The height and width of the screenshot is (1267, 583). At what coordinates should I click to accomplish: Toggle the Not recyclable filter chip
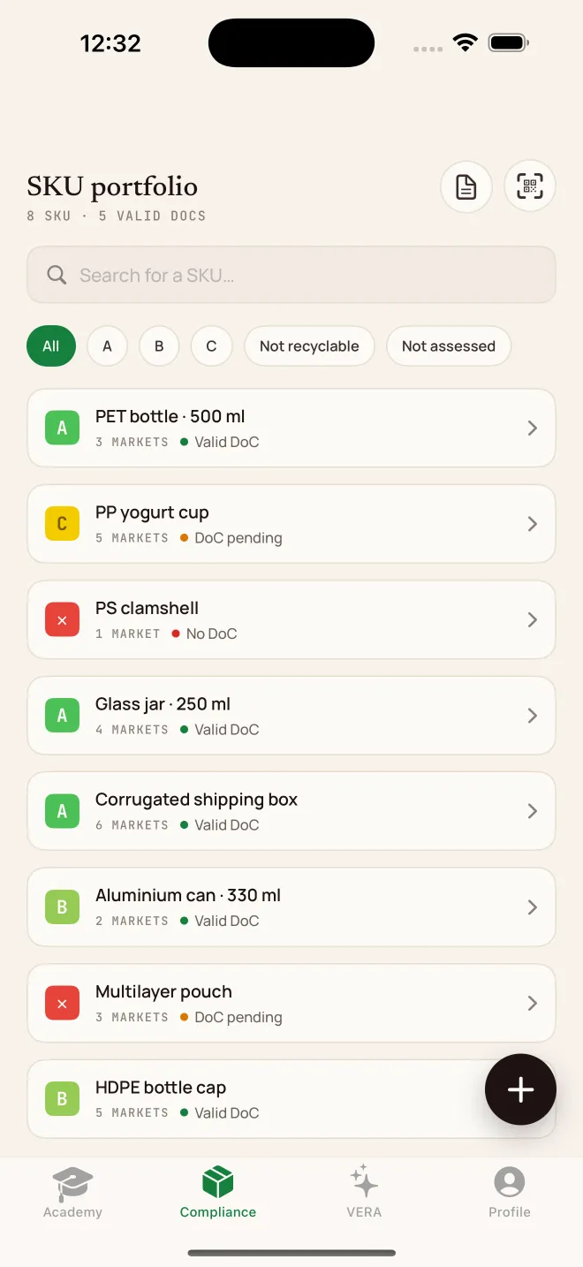click(309, 346)
